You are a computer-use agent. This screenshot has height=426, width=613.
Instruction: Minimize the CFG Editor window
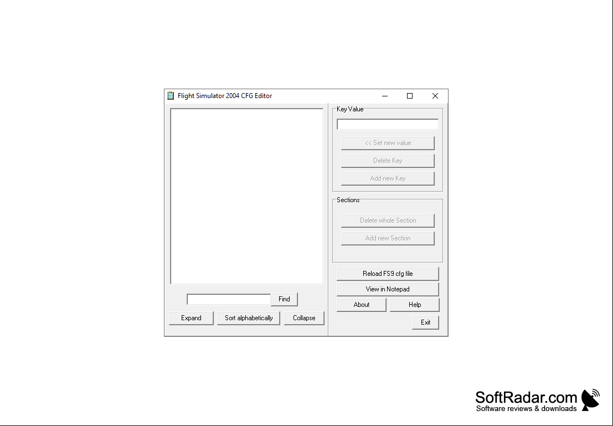click(x=385, y=96)
